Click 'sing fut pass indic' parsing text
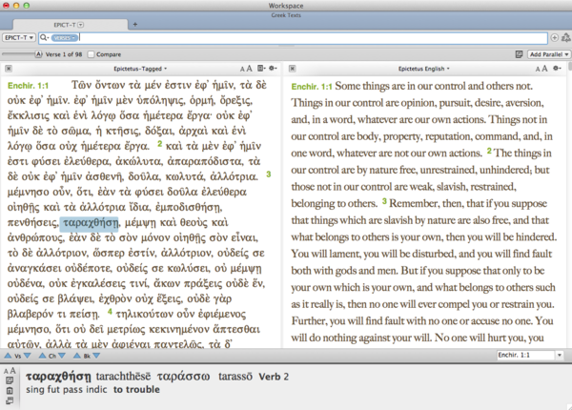The width and height of the screenshot is (572, 410). (67, 390)
